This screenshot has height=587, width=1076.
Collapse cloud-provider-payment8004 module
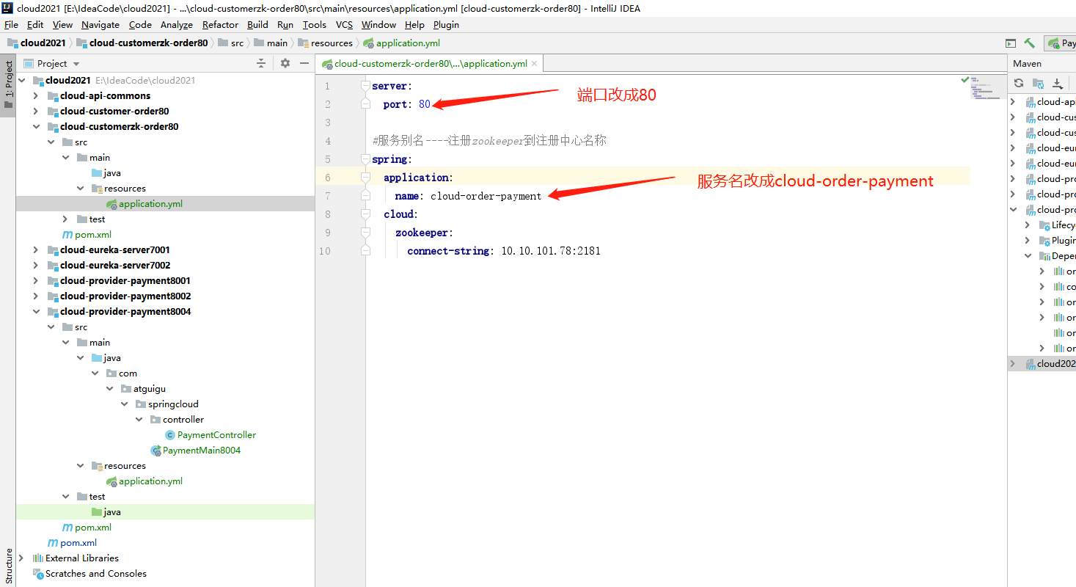(36, 312)
